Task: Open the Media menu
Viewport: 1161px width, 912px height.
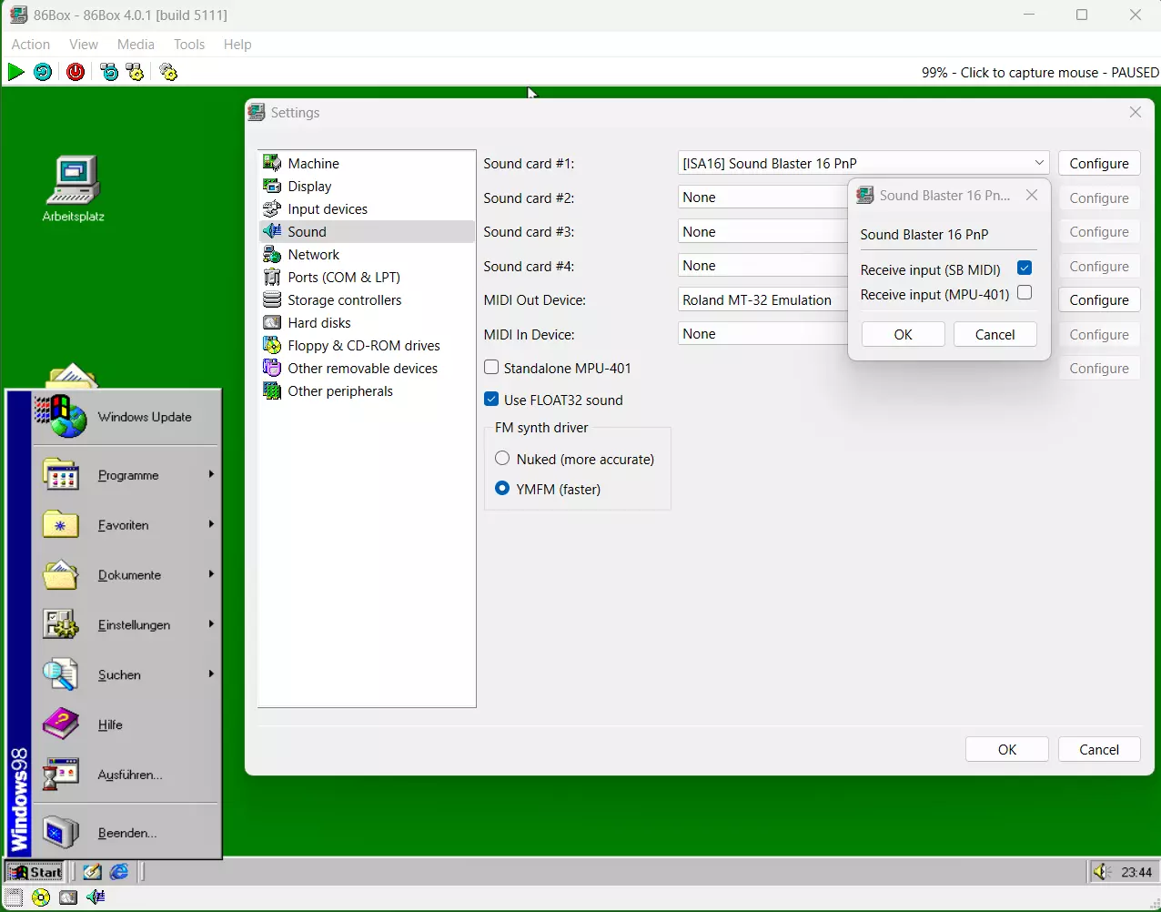Action: [x=136, y=45]
